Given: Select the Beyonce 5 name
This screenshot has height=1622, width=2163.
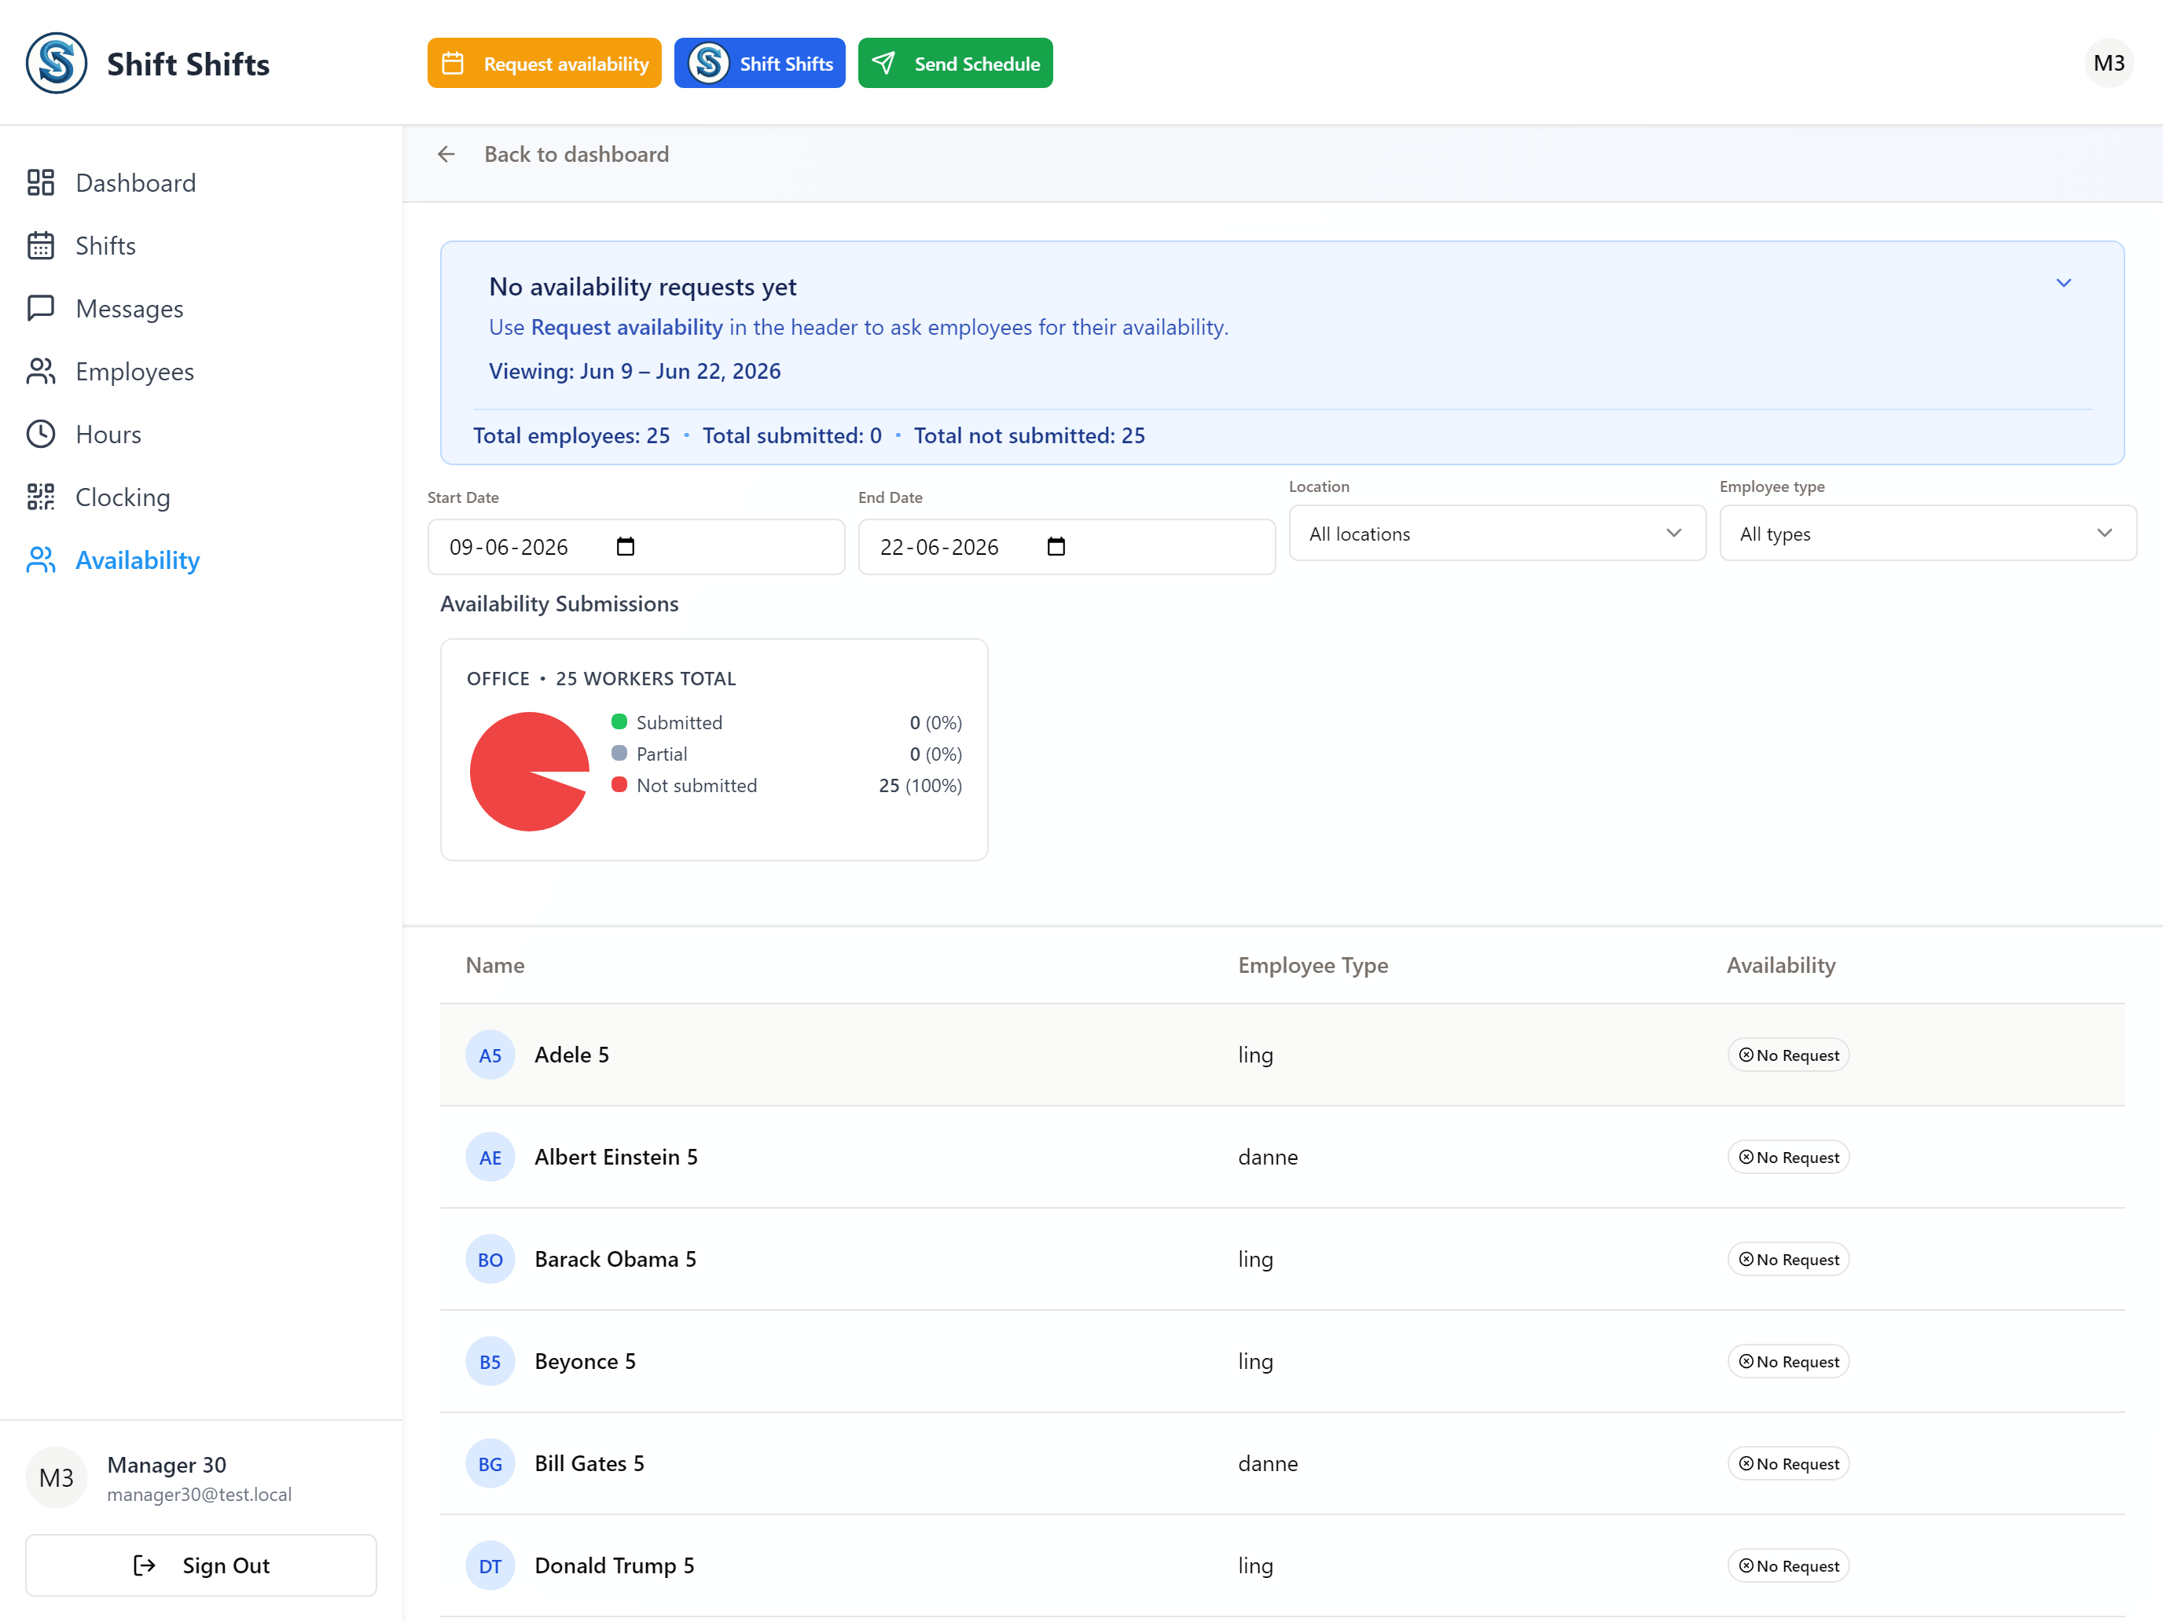Looking at the screenshot, I should [585, 1362].
